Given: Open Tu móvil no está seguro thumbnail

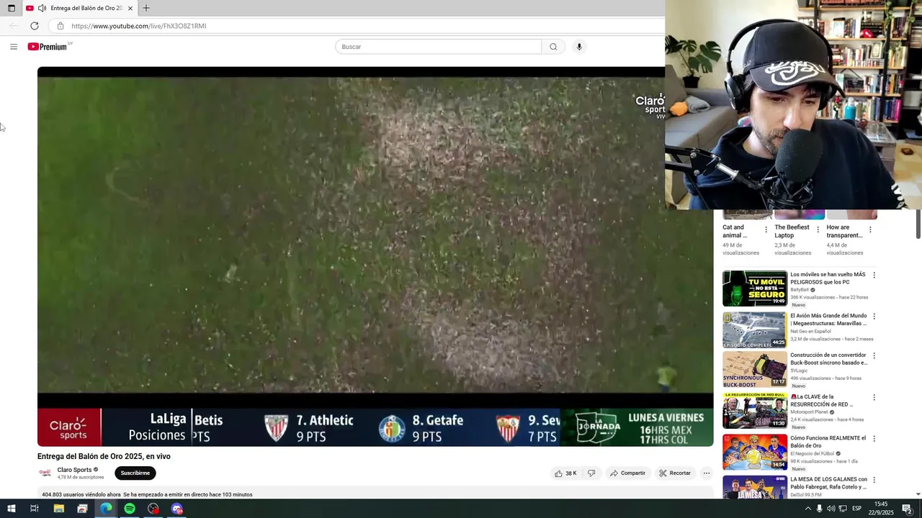Looking at the screenshot, I should 755,288.
